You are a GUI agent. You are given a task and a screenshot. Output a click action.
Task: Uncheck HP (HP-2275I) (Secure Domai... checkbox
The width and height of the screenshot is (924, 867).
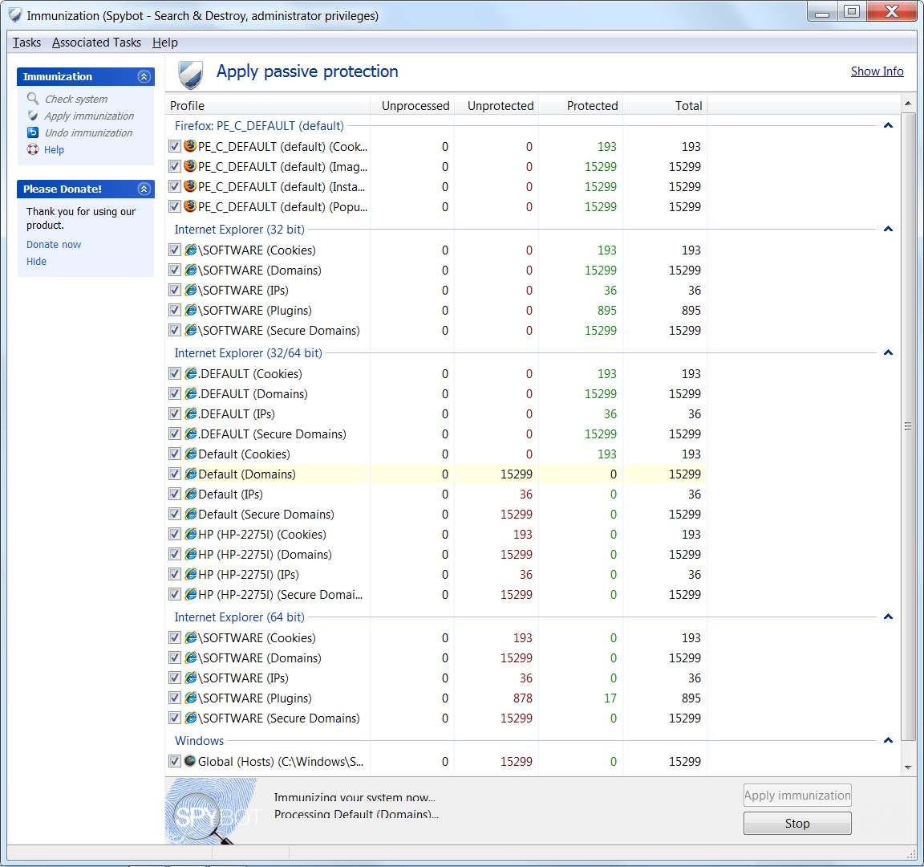point(174,594)
